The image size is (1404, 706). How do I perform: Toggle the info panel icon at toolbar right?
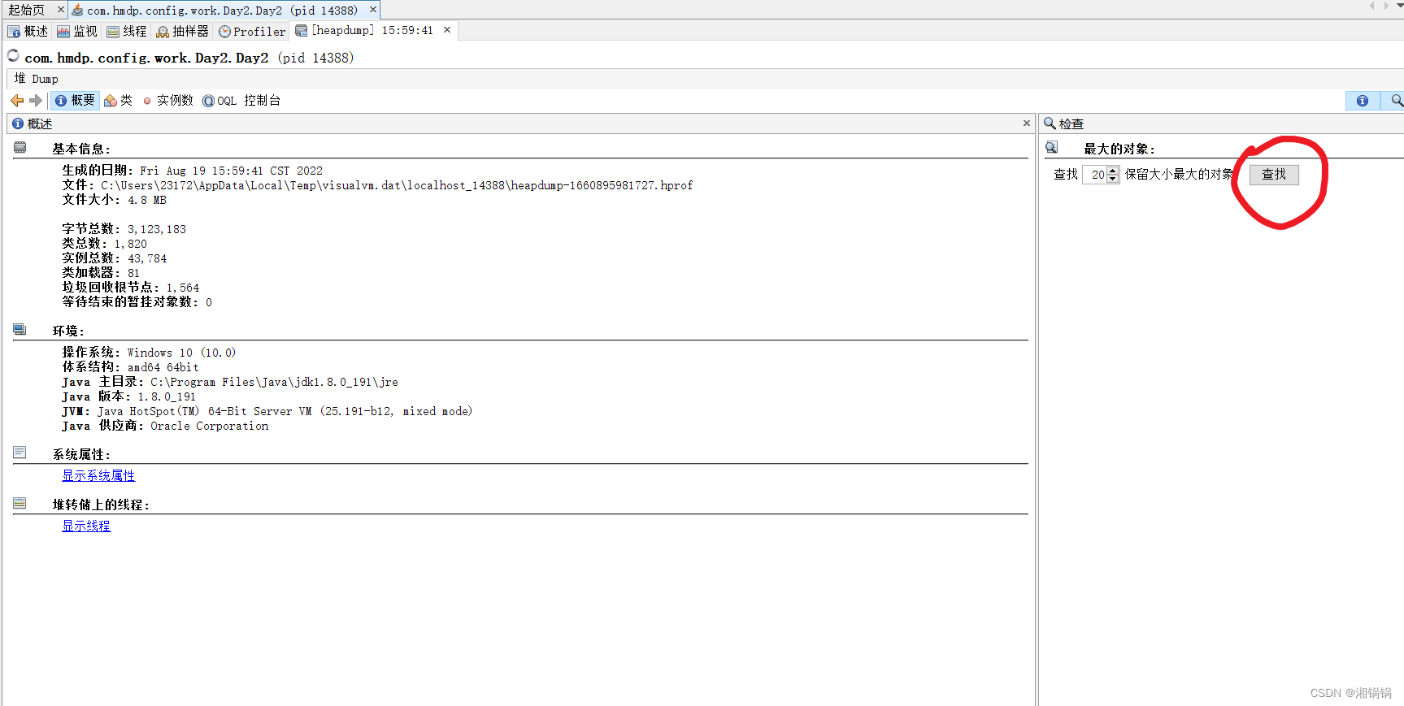pos(1363,101)
